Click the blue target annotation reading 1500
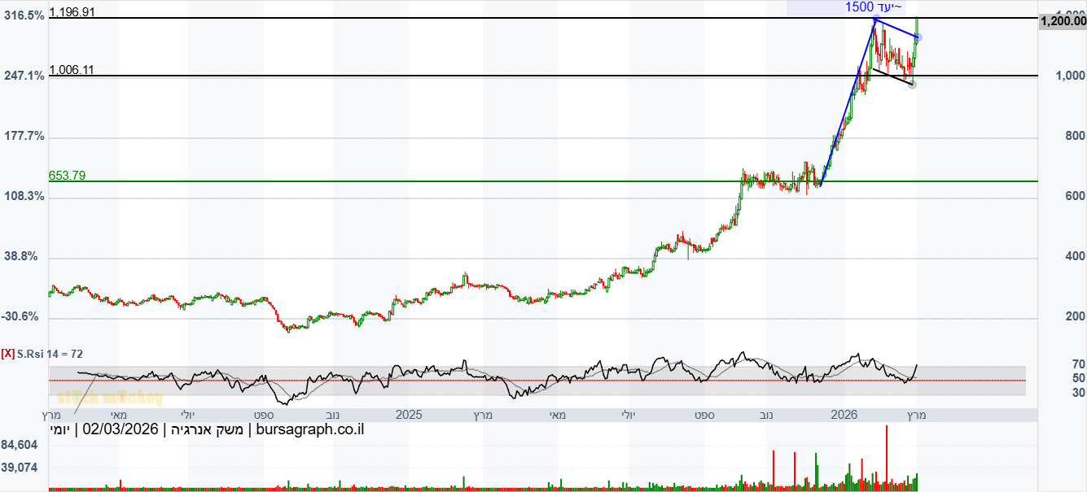Screen dimensions: 1087x492 (874, 7)
